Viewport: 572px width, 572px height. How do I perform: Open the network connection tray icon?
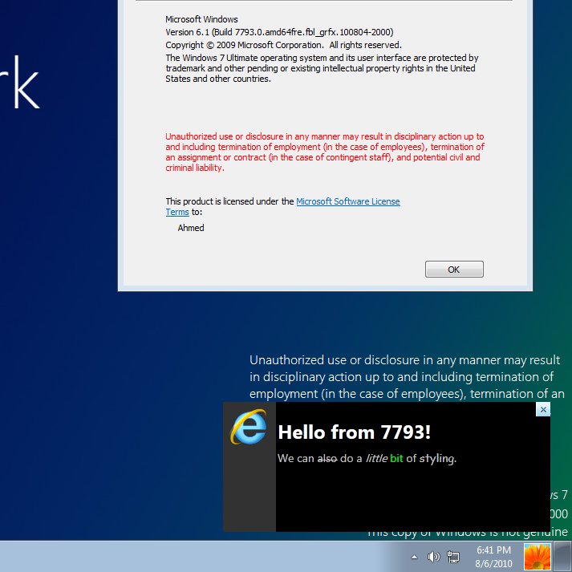tap(453, 557)
